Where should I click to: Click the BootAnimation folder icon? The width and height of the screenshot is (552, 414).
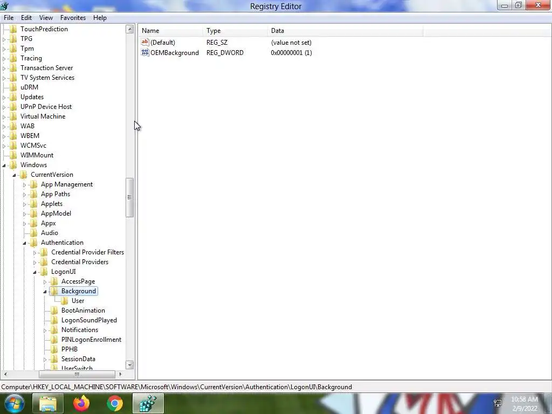click(x=54, y=310)
